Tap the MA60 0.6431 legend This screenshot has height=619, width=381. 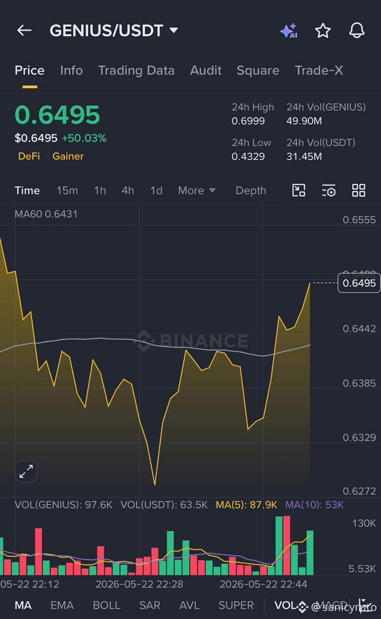[46, 214]
